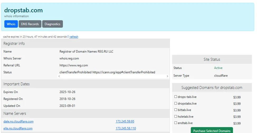Image resolution: width=257 pixels, height=133 pixels.
Task: Click the Registrar Info section header
Action: [85, 44]
